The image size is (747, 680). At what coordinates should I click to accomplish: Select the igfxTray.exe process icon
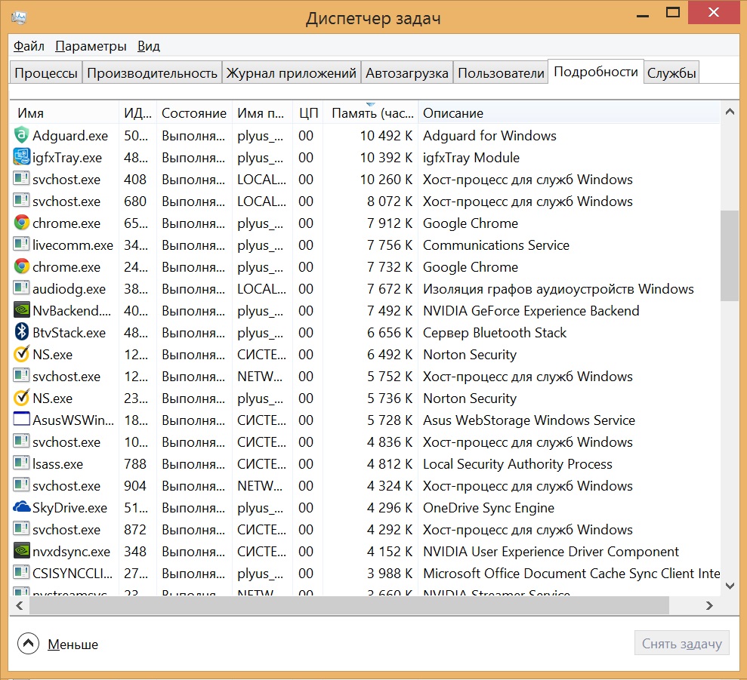(x=21, y=158)
